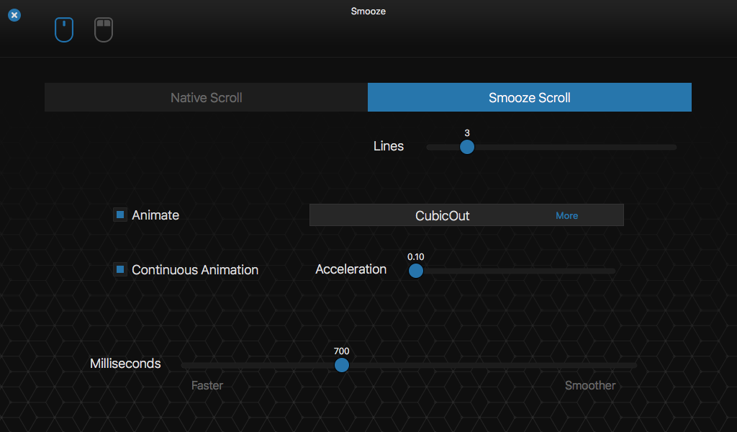Switch to Native Scroll tab
737x432 pixels.
coord(207,97)
